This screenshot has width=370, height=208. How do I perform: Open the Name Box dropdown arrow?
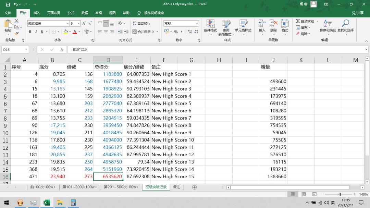click(x=26, y=49)
